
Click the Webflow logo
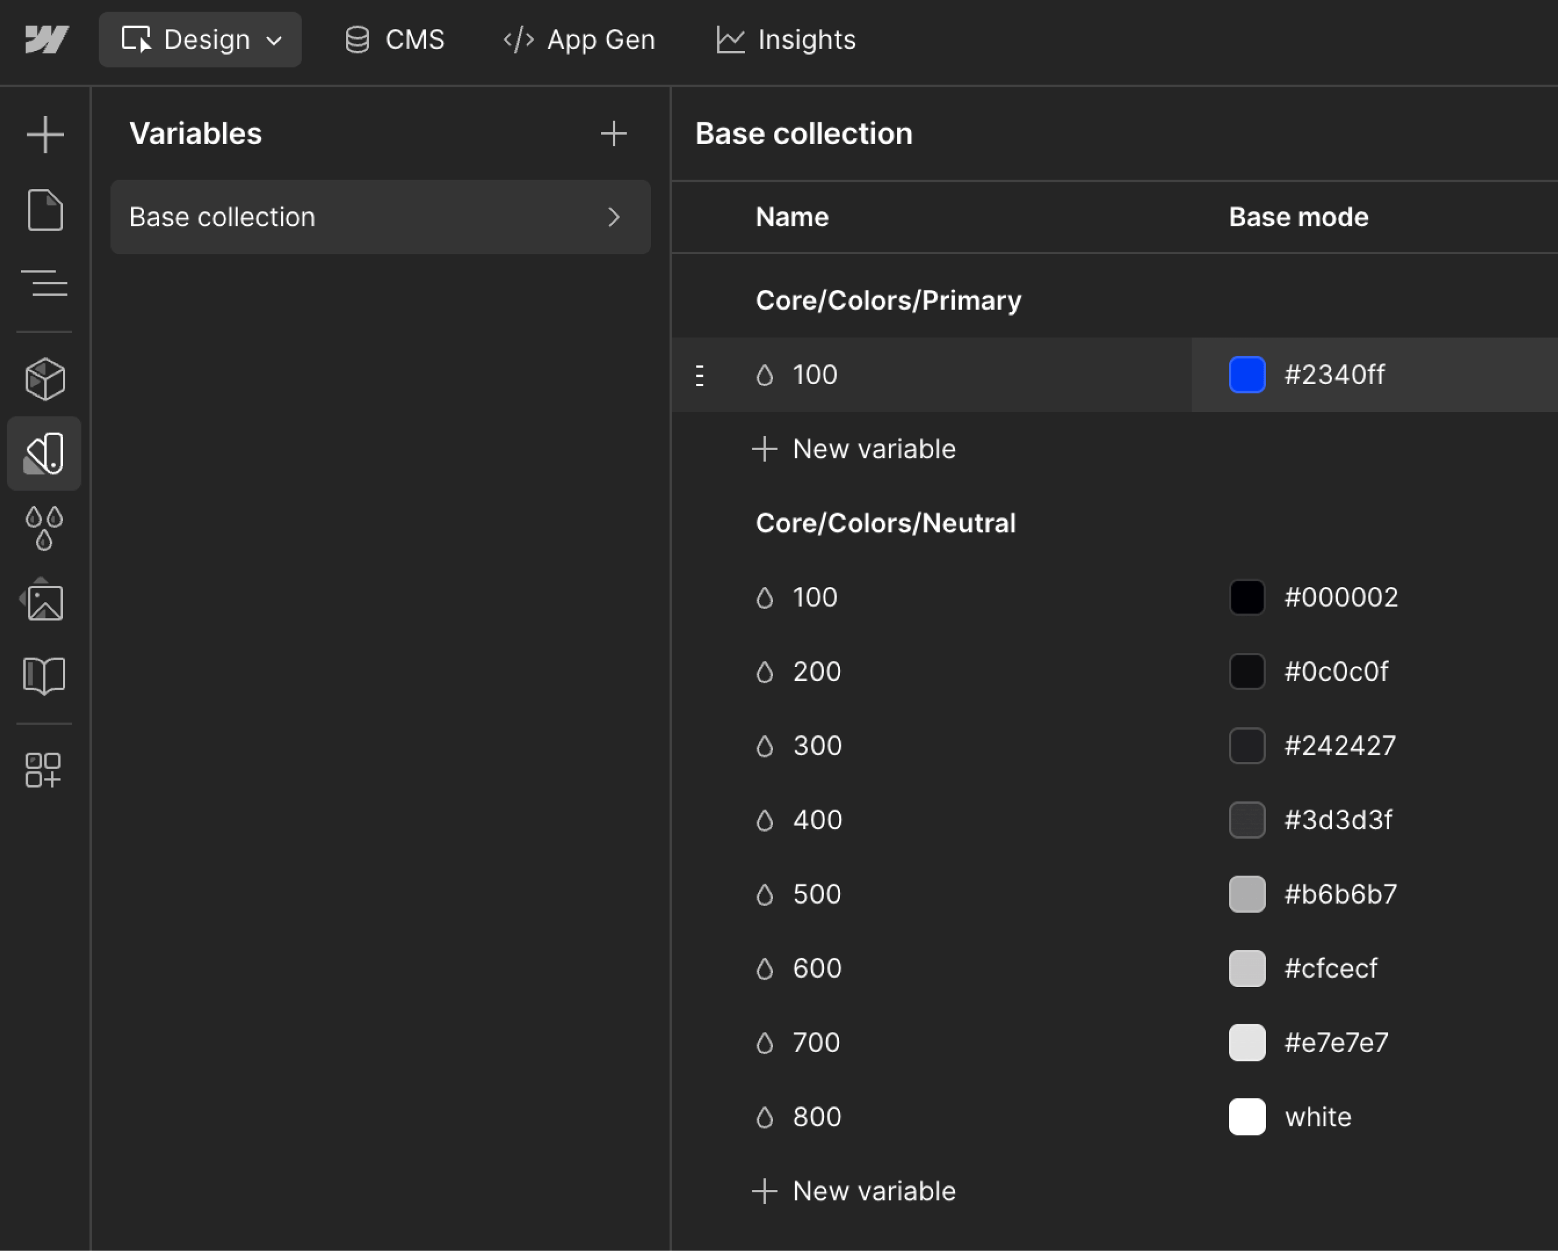point(46,39)
